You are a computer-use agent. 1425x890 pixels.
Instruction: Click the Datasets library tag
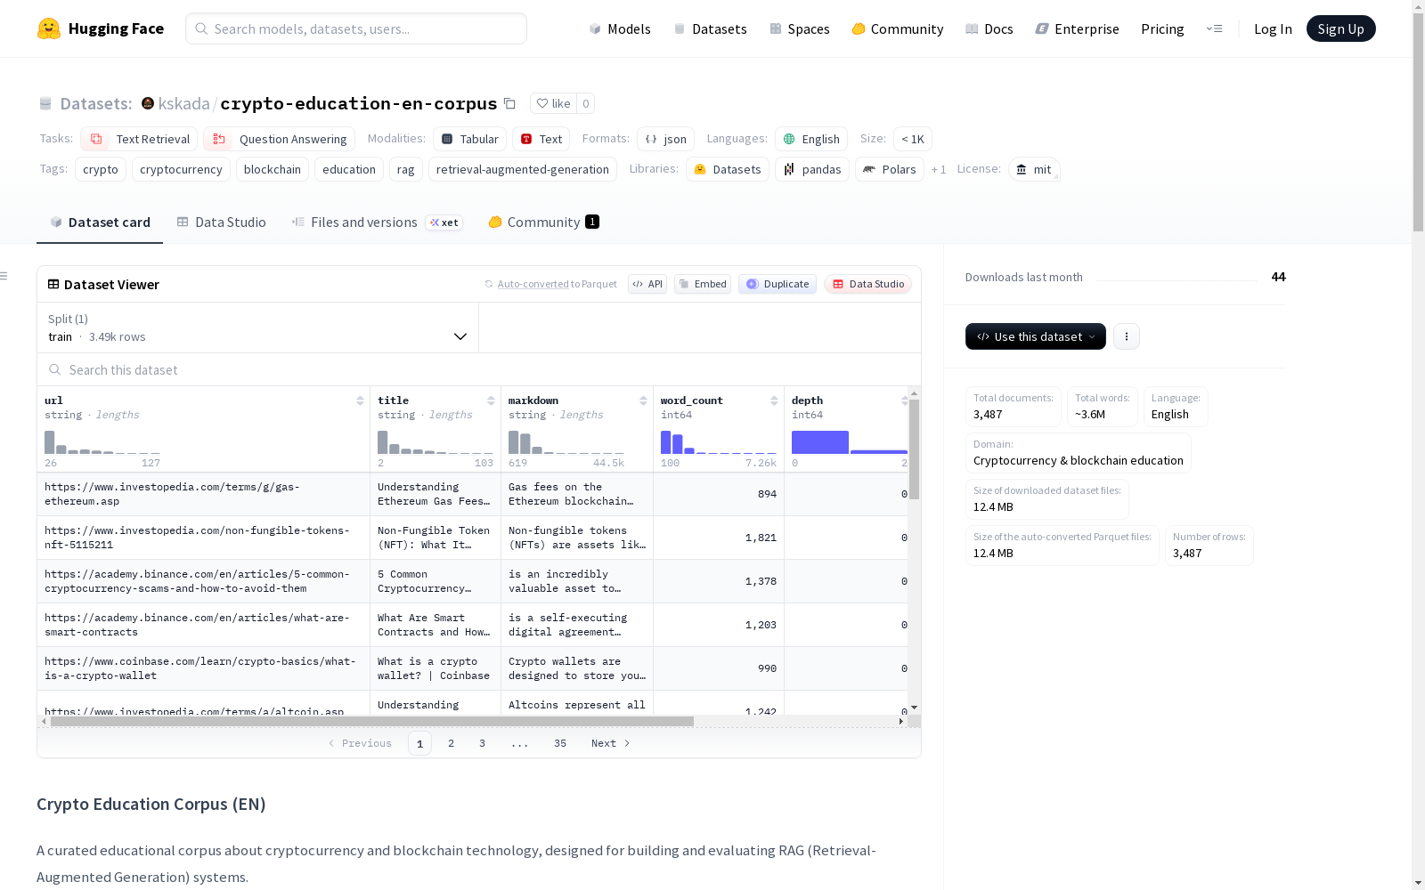[x=728, y=169]
